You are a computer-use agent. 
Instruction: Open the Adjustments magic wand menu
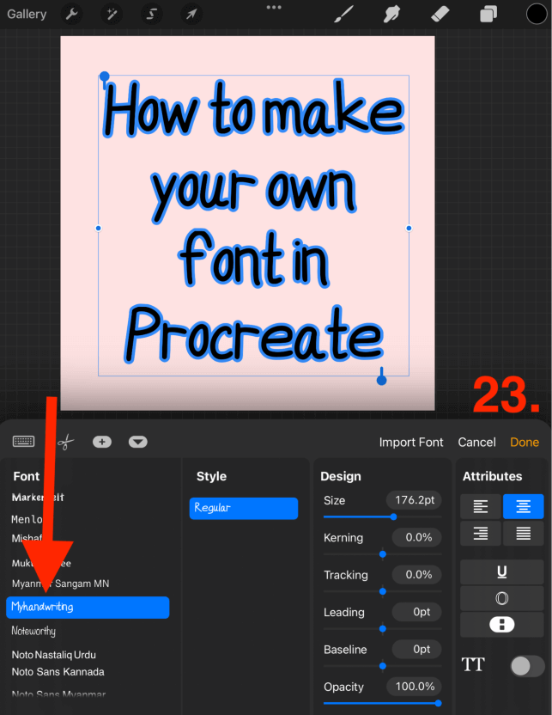112,14
